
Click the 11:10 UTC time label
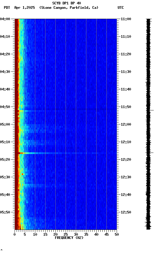(x=126, y=37)
